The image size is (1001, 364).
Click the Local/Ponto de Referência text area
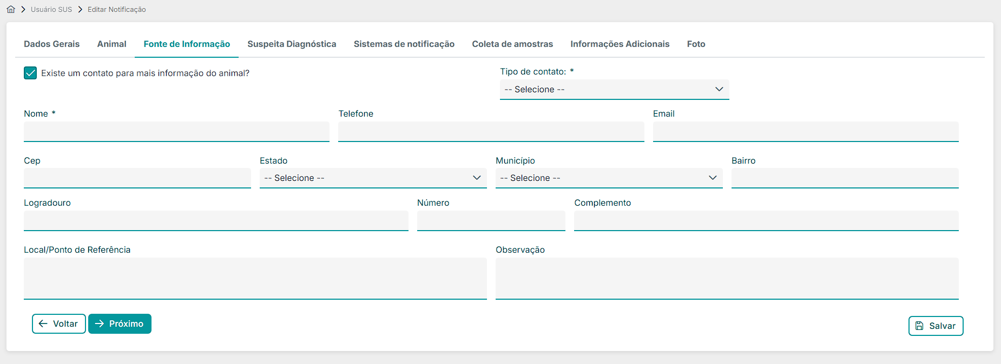click(x=255, y=278)
